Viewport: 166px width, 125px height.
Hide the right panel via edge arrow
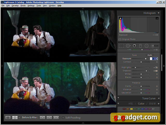164,66
